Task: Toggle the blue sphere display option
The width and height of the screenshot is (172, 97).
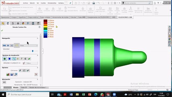Action: [x=9, y=59]
